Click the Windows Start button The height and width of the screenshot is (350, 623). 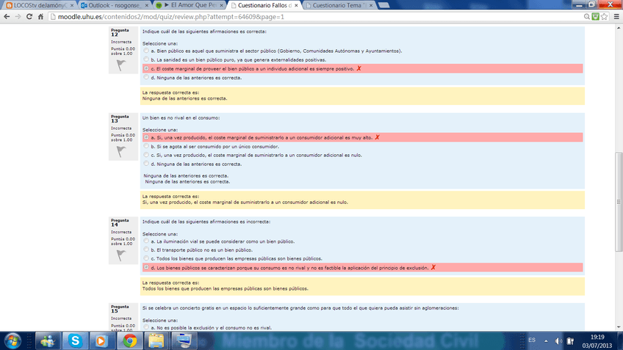click(x=13, y=340)
